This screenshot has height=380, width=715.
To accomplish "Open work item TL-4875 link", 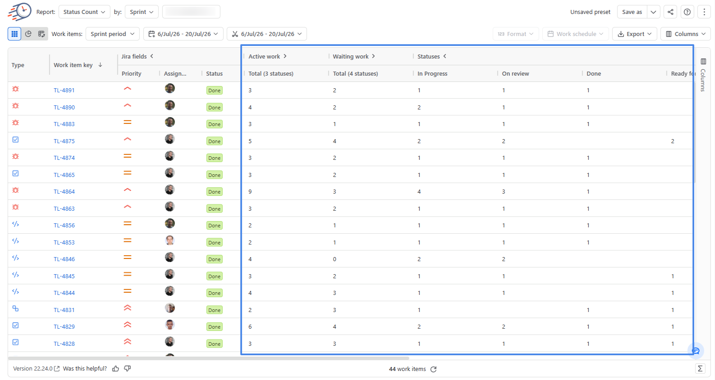I will coord(64,141).
